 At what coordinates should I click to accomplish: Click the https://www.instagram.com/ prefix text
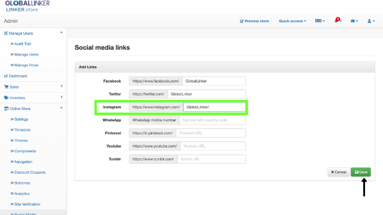point(156,107)
